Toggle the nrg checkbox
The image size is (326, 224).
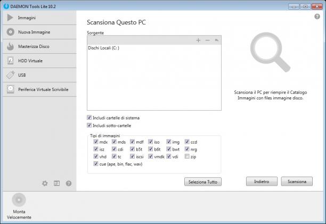187,149
